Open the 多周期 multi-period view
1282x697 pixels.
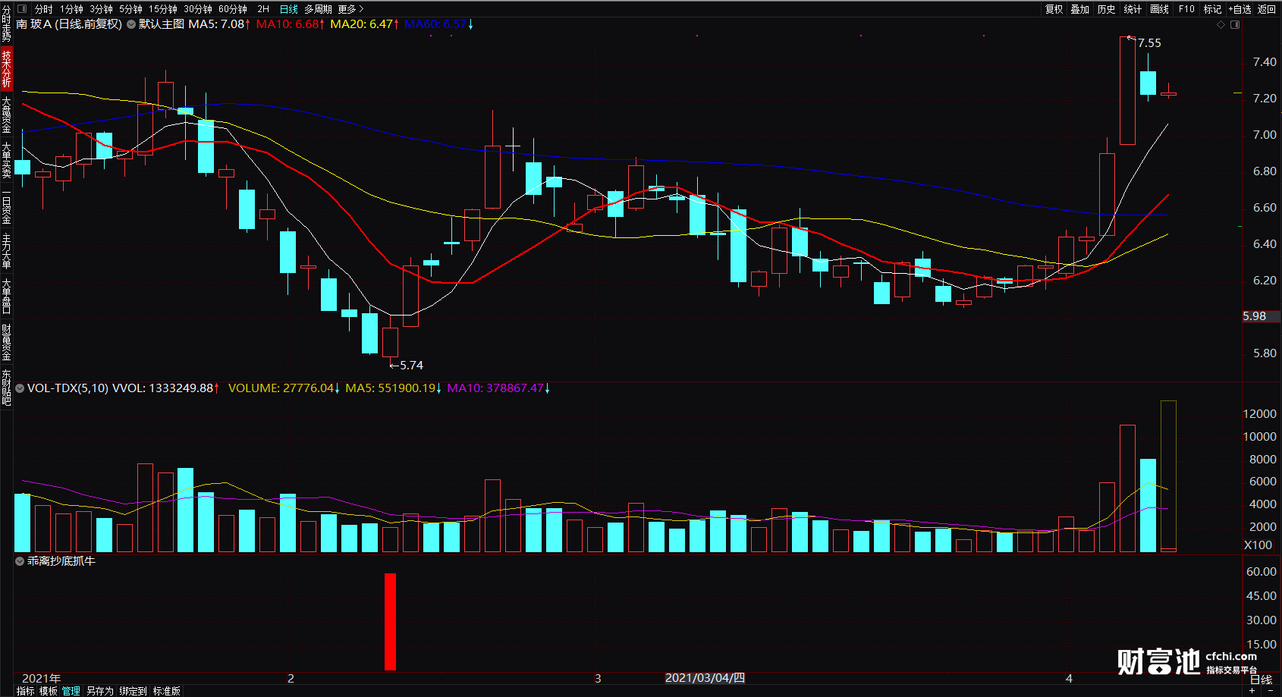(319, 9)
